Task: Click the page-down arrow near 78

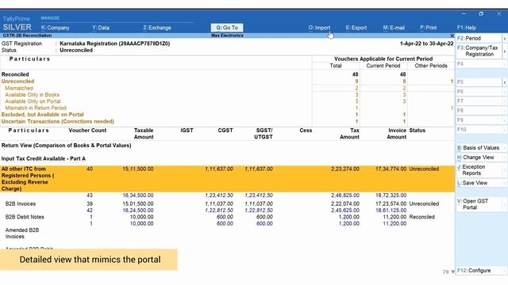Action: point(452,272)
